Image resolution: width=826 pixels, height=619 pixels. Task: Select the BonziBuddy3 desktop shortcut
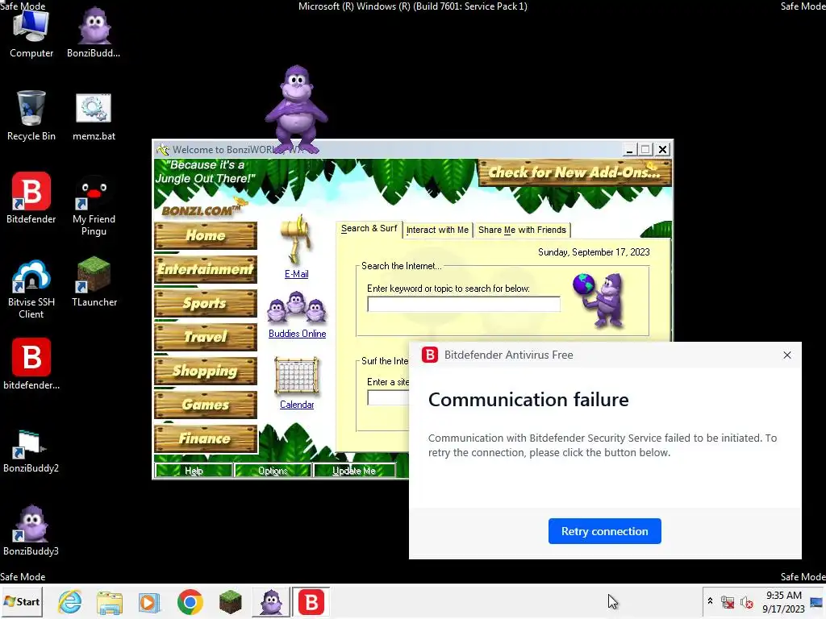coord(31,530)
